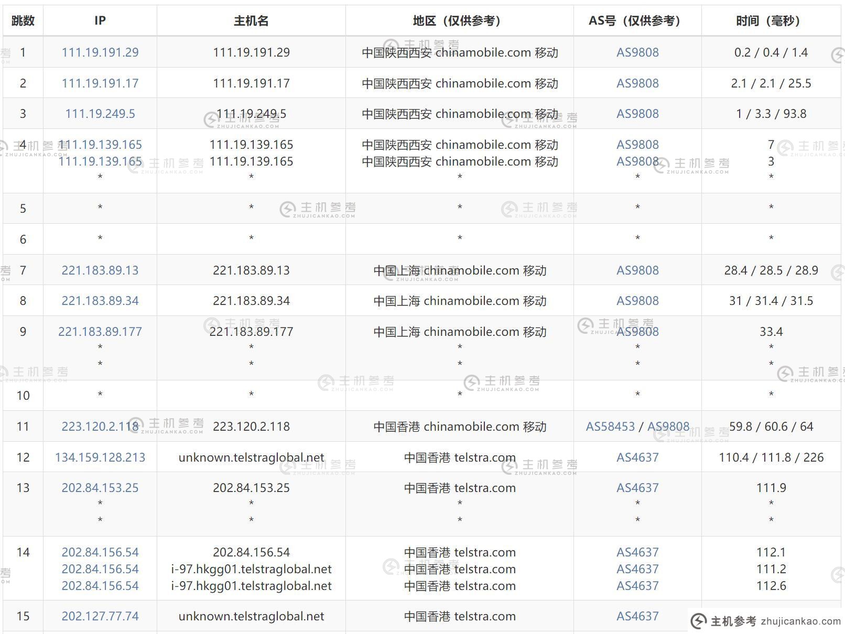Click the 跳数 column header

tap(23, 21)
